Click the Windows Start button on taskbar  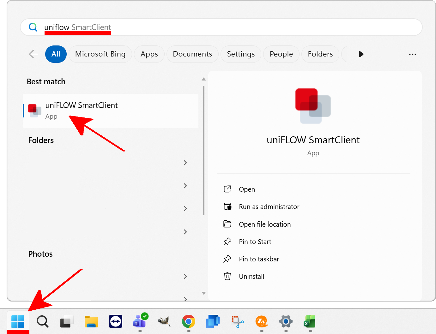click(18, 322)
